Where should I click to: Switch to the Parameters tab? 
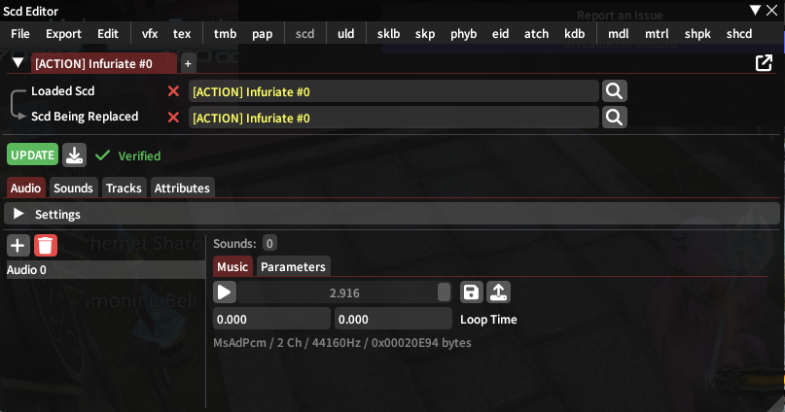pos(293,266)
